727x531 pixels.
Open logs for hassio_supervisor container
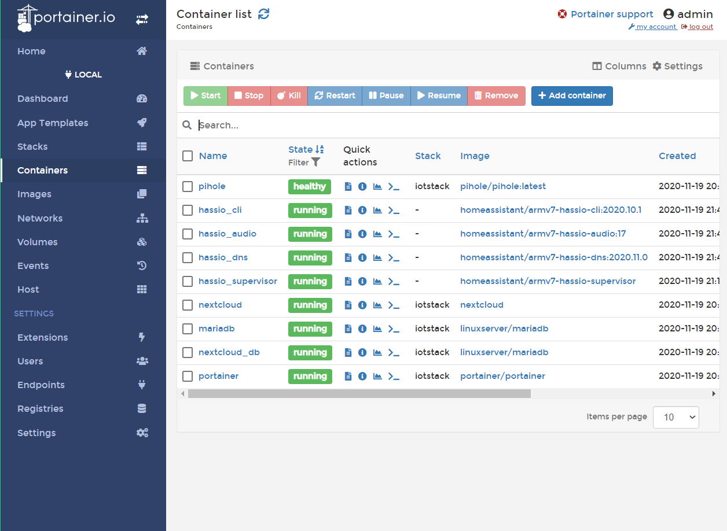coord(348,281)
